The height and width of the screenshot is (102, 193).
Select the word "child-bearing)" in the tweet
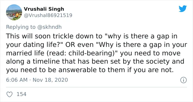click(x=93, y=53)
